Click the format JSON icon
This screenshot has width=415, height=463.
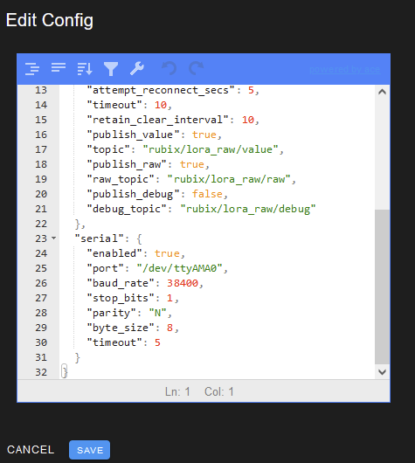coord(32,69)
